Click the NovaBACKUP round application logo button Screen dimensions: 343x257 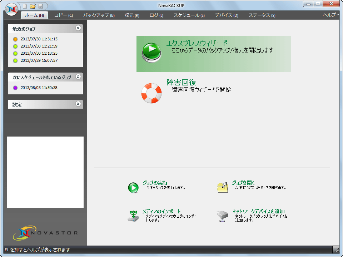click(x=11, y=9)
